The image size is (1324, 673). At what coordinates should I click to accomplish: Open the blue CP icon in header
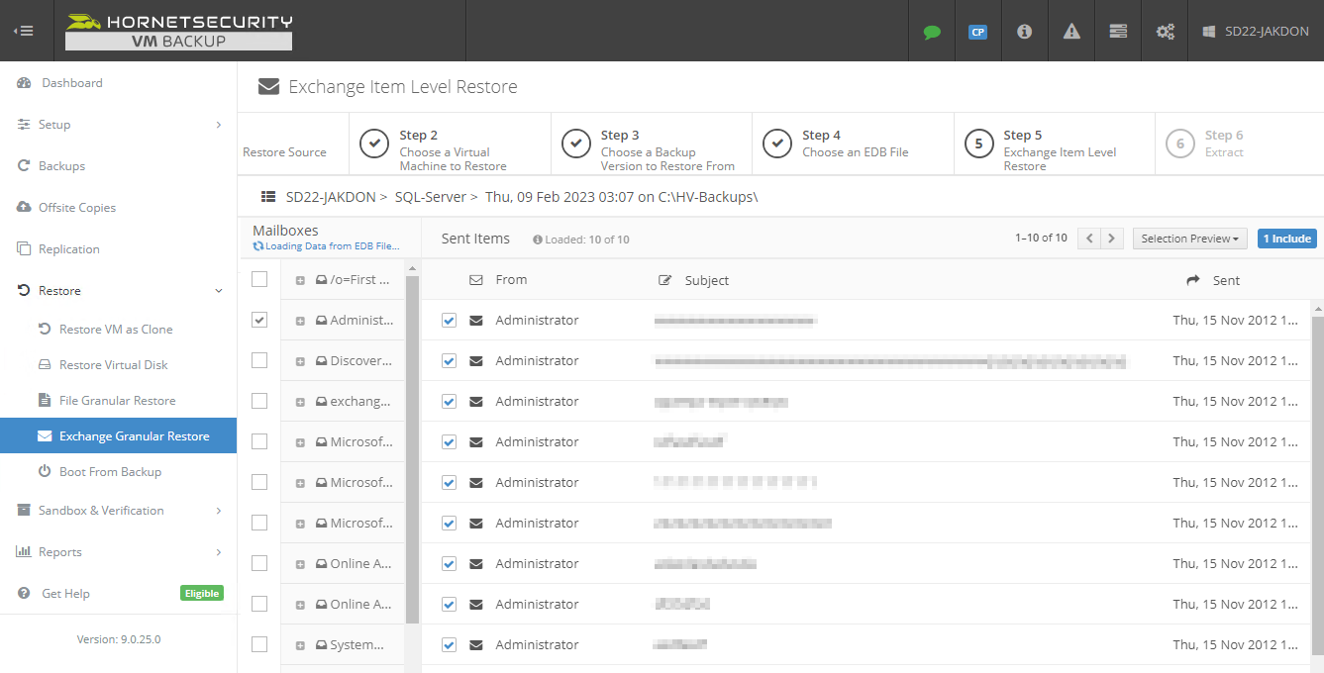point(977,32)
